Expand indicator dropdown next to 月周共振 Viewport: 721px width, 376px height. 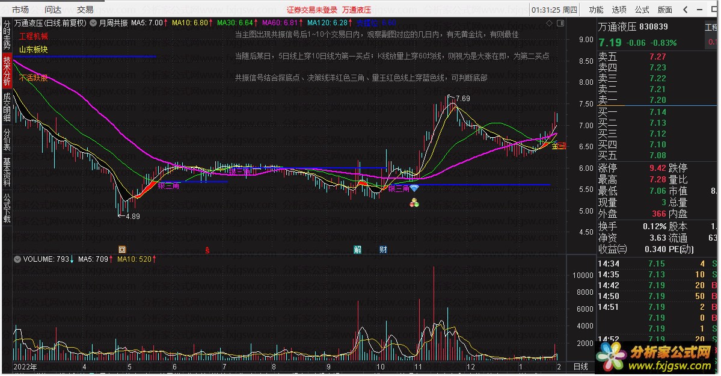[x=93, y=22]
